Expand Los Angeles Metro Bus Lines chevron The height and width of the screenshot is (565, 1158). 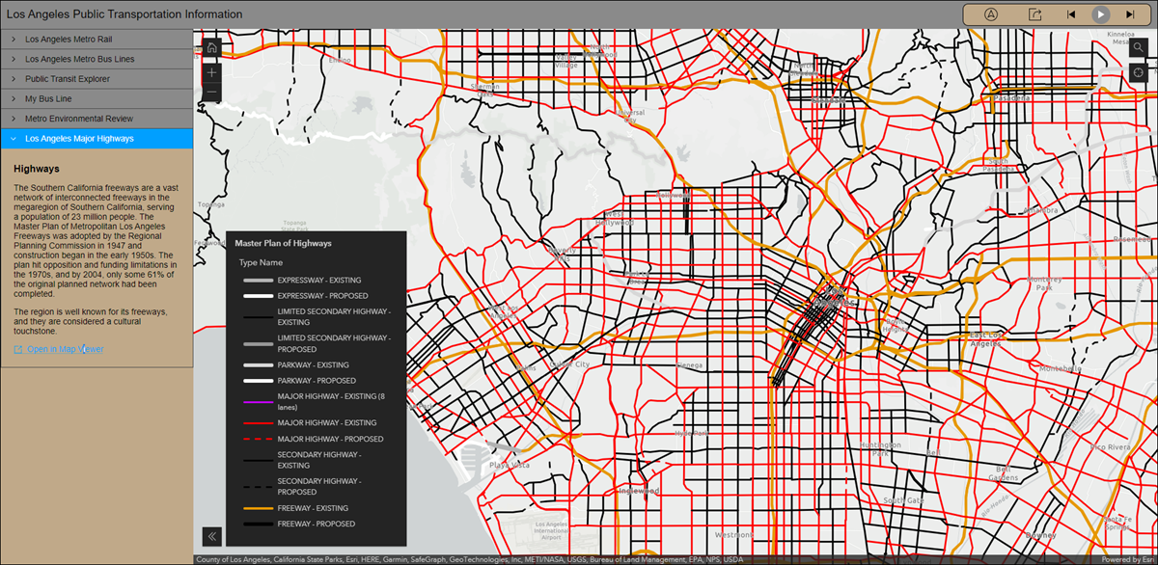click(x=13, y=59)
